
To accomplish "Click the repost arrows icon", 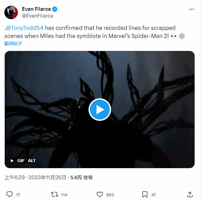I will 54,194.
